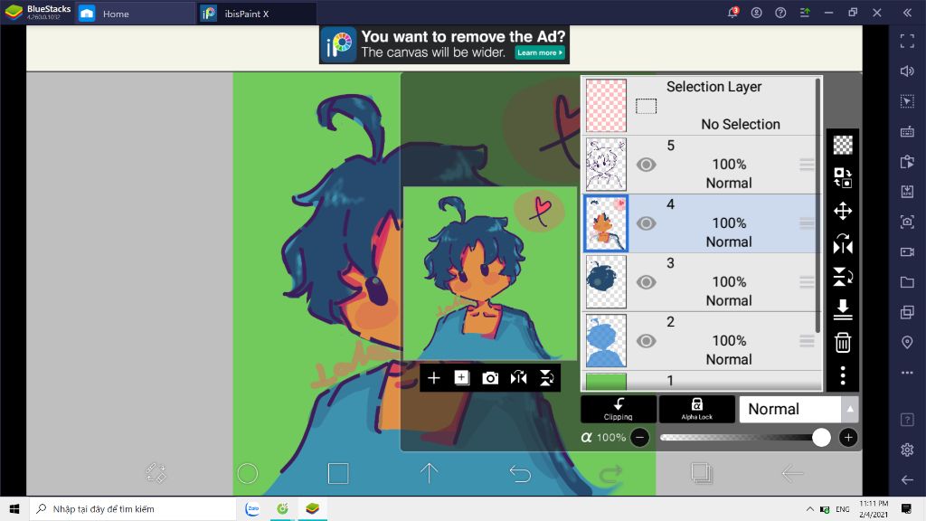
Task: Open the three-dot layer options menu
Action: coord(843,375)
